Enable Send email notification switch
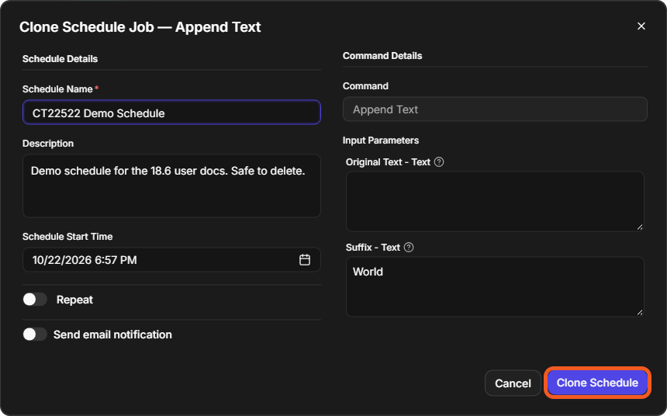 35,335
